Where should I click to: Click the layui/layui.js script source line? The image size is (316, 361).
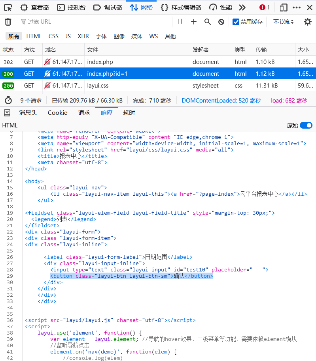pos(110,320)
